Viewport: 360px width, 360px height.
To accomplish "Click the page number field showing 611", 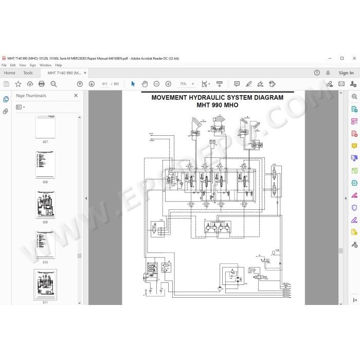I will tap(105, 84).
